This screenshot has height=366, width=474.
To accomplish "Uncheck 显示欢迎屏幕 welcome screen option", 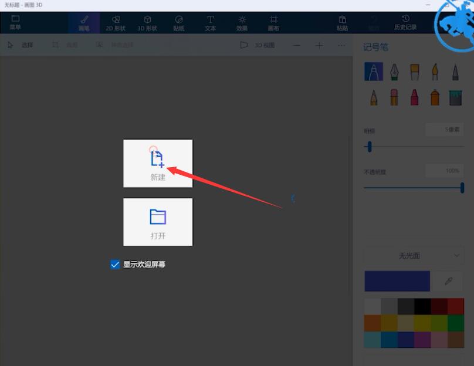I will [x=115, y=264].
